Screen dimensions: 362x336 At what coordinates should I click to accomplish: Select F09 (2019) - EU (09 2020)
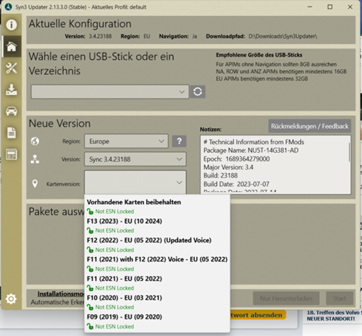pyautogui.click(x=125, y=316)
